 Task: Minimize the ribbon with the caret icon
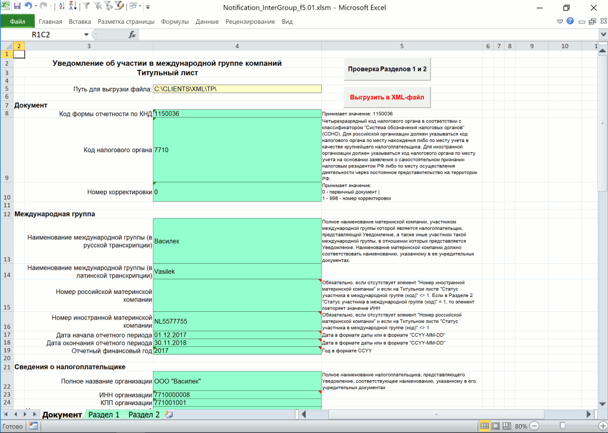click(x=559, y=22)
